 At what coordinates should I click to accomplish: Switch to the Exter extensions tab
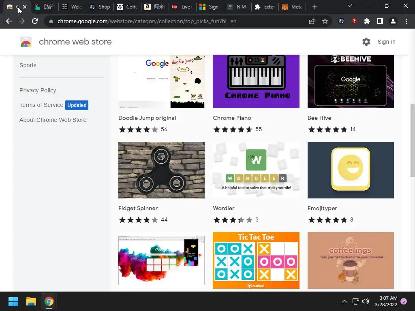click(x=265, y=7)
